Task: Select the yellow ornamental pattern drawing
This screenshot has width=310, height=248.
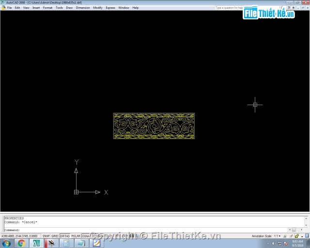Action: pyautogui.click(x=154, y=126)
